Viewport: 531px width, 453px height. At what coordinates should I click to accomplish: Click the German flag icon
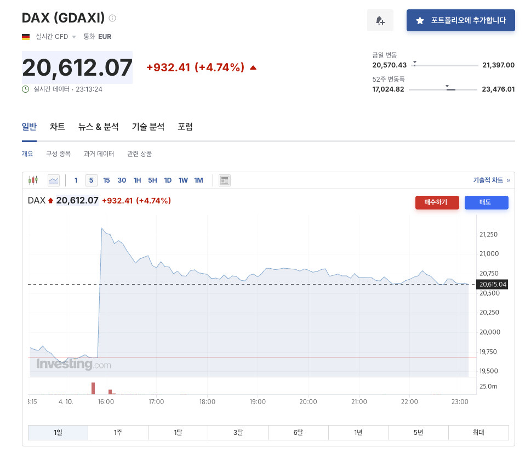click(x=26, y=37)
